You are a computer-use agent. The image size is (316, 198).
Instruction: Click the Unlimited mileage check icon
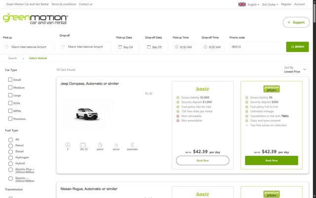point(246,112)
